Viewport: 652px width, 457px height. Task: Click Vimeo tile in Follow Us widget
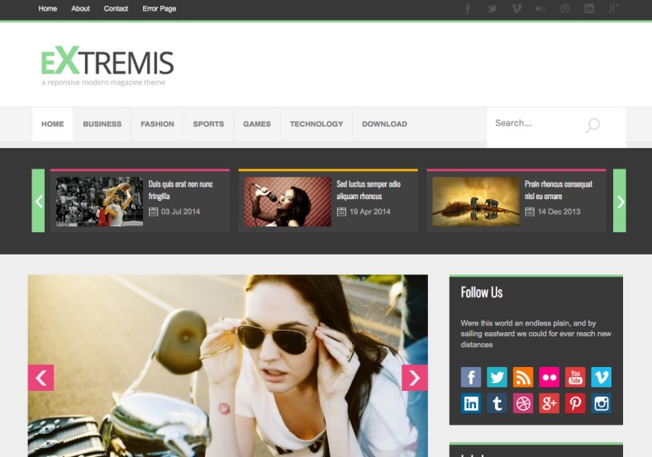602,377
